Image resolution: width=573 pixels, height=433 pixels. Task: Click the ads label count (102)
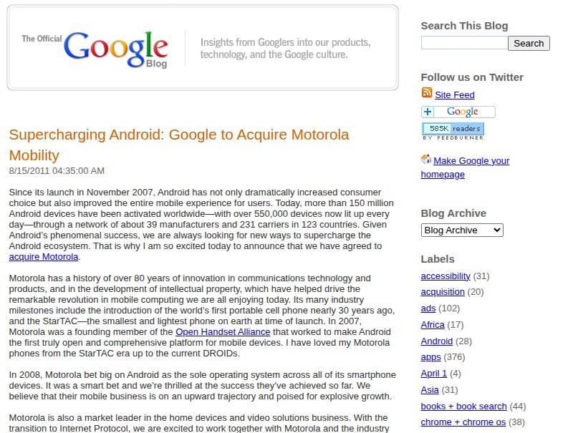pos(449,308)
